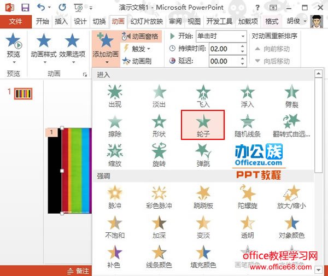This screenshot has height=276, width=328.
Task: Toggle the 动画窗格 animation pane
Action: pos(140,37)
